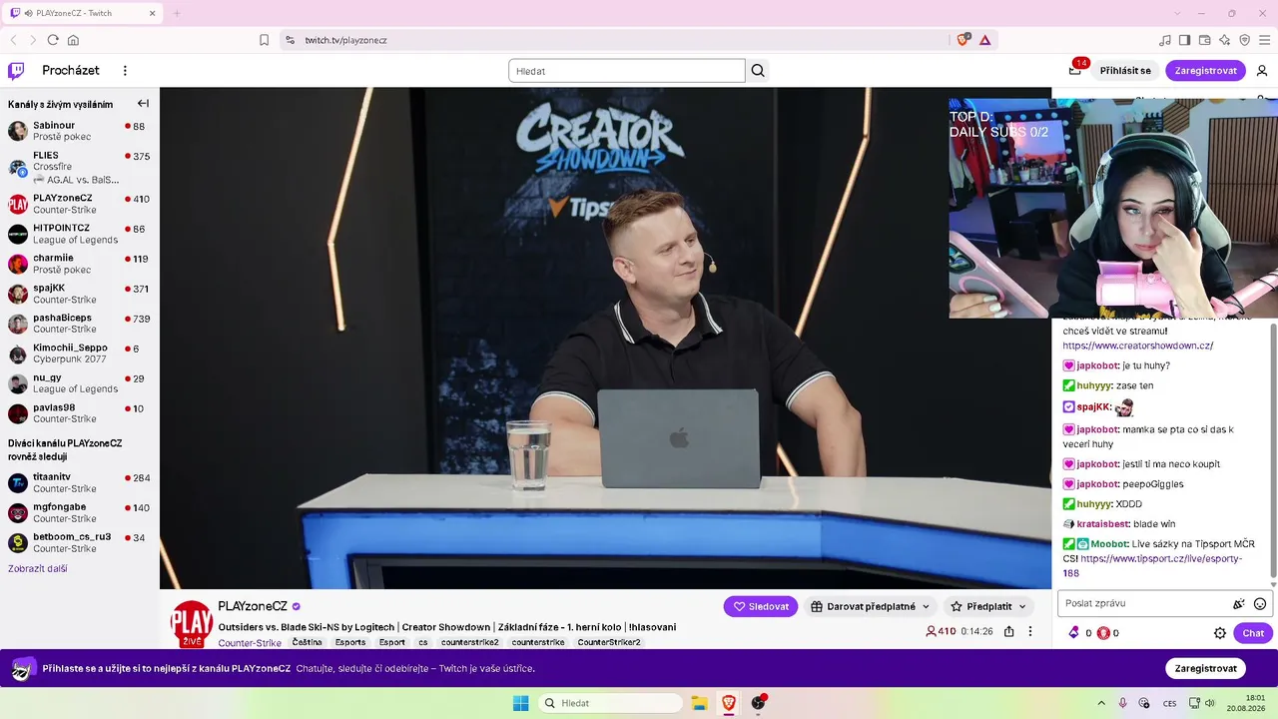Open Brave main hamburger menu
The height and width of the screenshot is (719, 1278).
point(1264,40)
